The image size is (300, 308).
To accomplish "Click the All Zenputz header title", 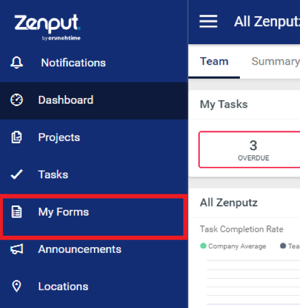I will 267,21.
